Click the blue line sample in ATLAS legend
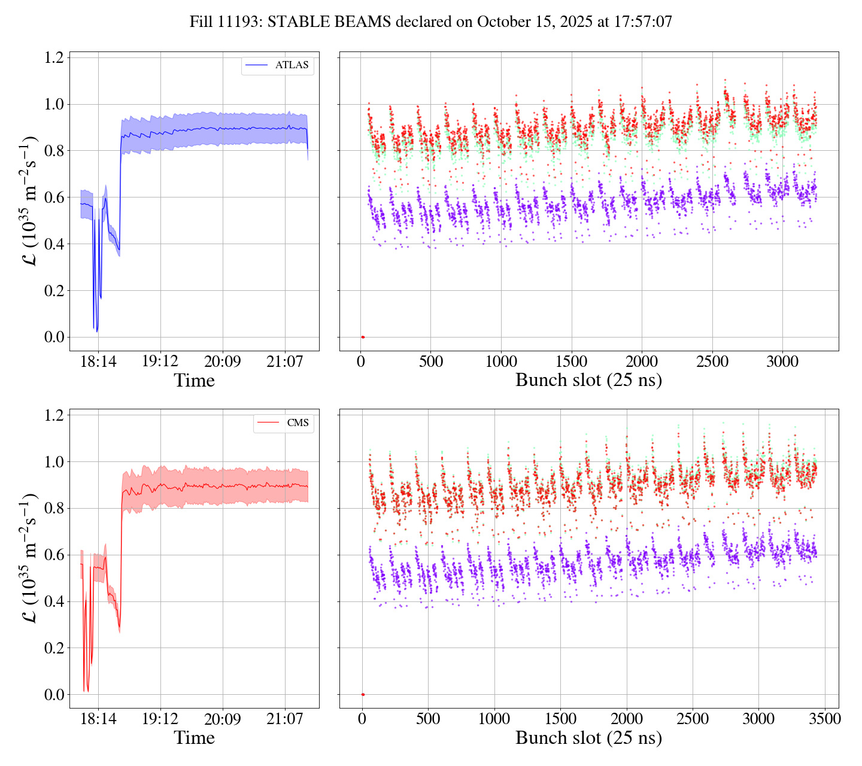 (257, 65)
